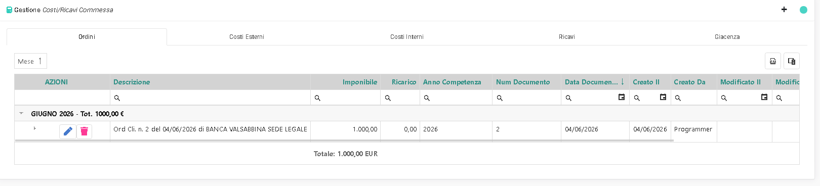Image resolution: width=820 pixels, height=186 pixels.
Task: Open search operator in Descrizione filter
Action: pyautogui.click(x=117, y=98)
